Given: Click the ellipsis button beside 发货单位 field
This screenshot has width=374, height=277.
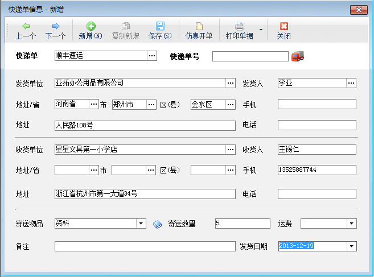Looking at the screenshot, I should 230,83.
